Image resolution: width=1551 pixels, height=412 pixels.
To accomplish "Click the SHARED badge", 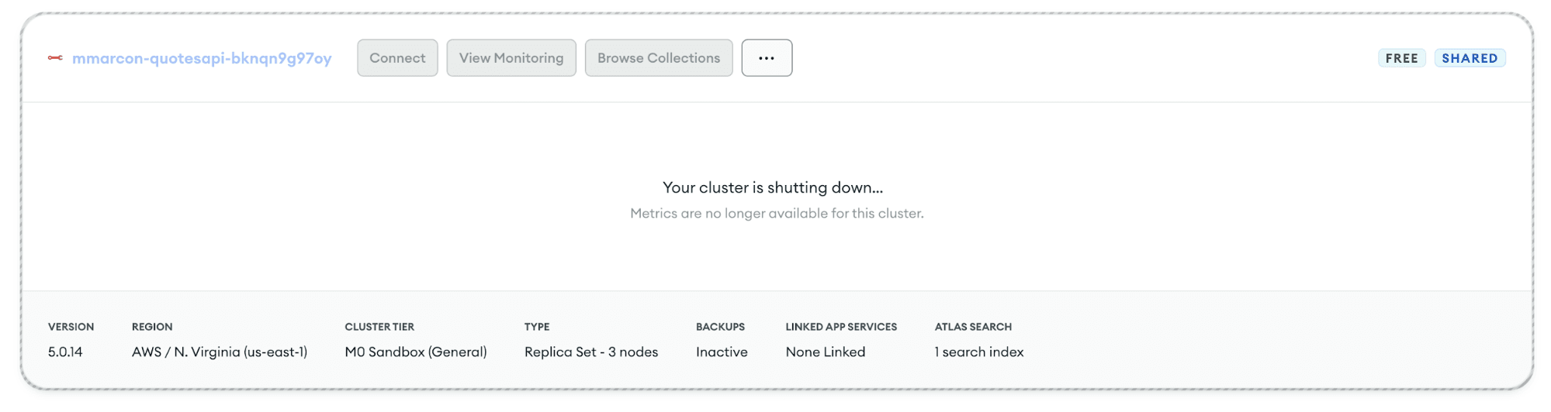I will [x=1469, y=58].
